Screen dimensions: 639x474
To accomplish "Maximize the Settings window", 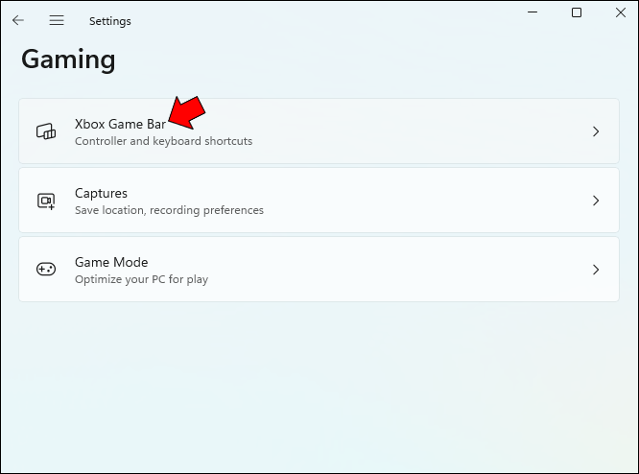I will click(x=577, y=12).
